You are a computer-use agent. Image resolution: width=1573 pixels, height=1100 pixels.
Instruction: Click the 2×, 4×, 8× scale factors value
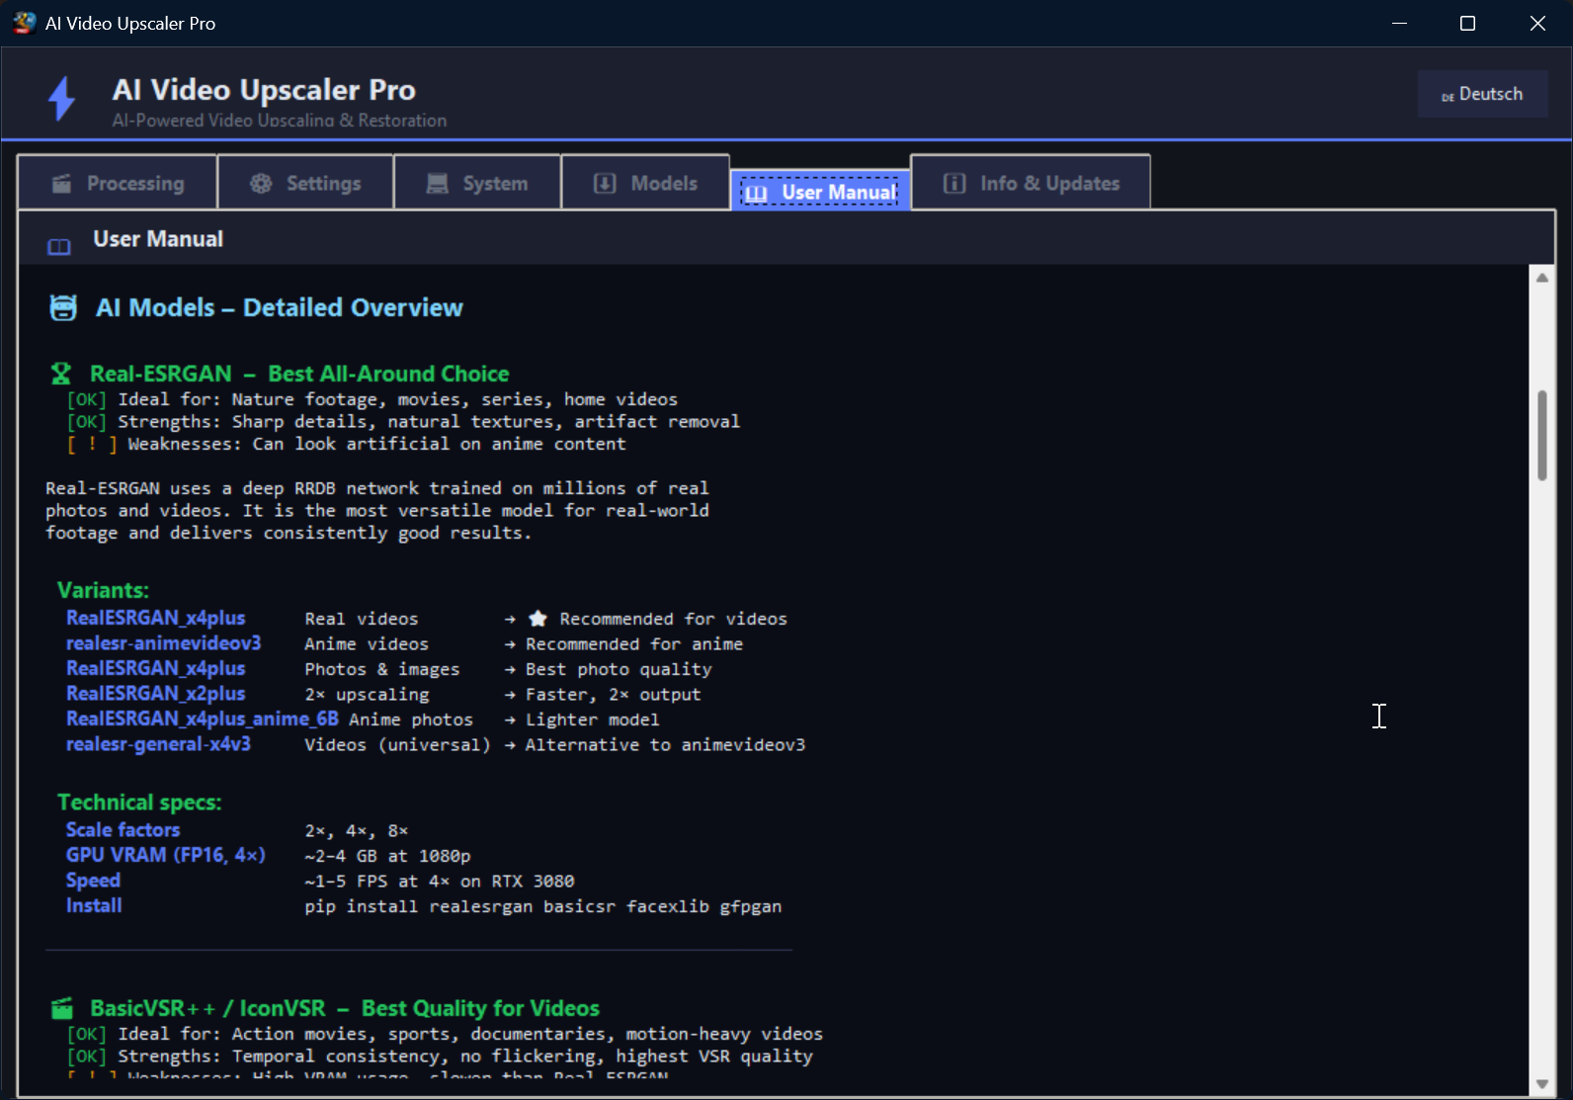(x=356, y=830)
